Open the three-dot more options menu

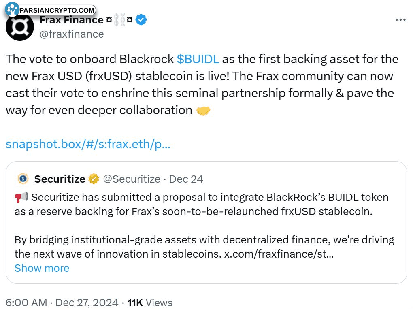tap(400, 20)
